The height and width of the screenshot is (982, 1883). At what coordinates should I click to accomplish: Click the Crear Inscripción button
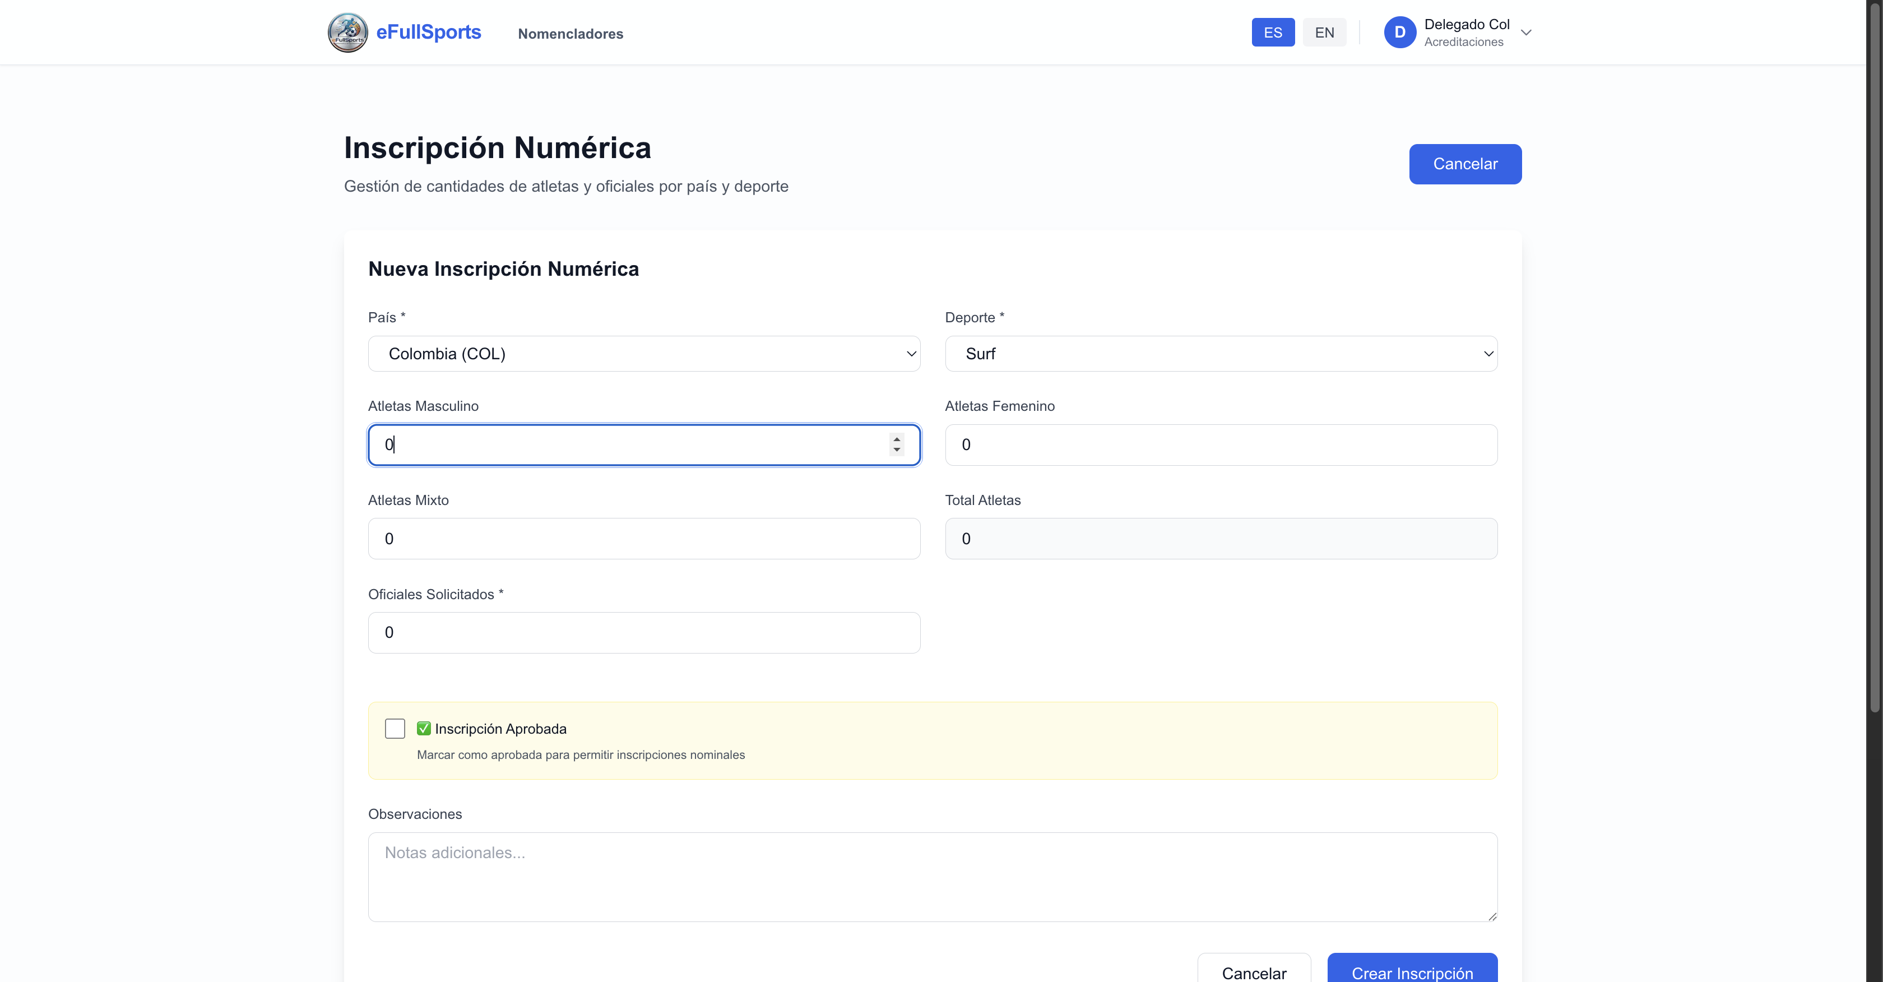coord(1412,971)
